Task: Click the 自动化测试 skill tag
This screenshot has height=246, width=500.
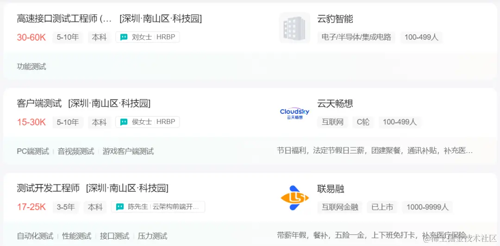Action: [x=35, y=236]
